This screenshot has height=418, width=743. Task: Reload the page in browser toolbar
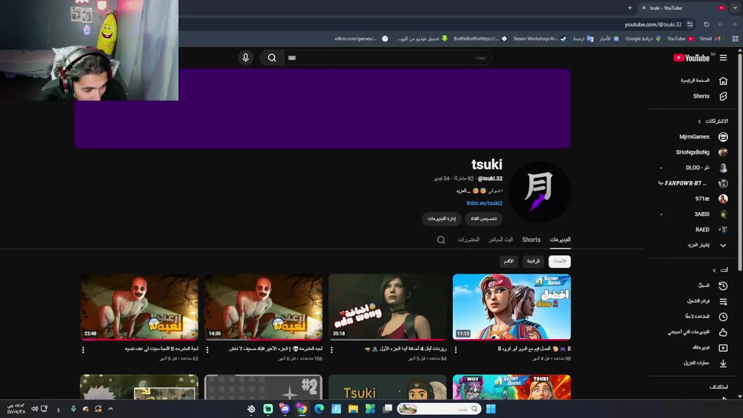coord(706,24)
